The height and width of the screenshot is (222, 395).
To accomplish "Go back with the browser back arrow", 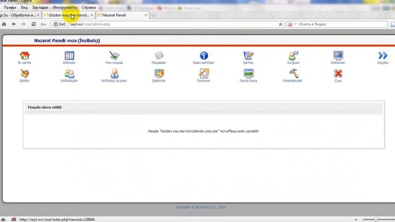I will [x=14, y=24].
